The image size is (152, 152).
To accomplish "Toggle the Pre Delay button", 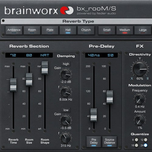I will tap(94, 142).
